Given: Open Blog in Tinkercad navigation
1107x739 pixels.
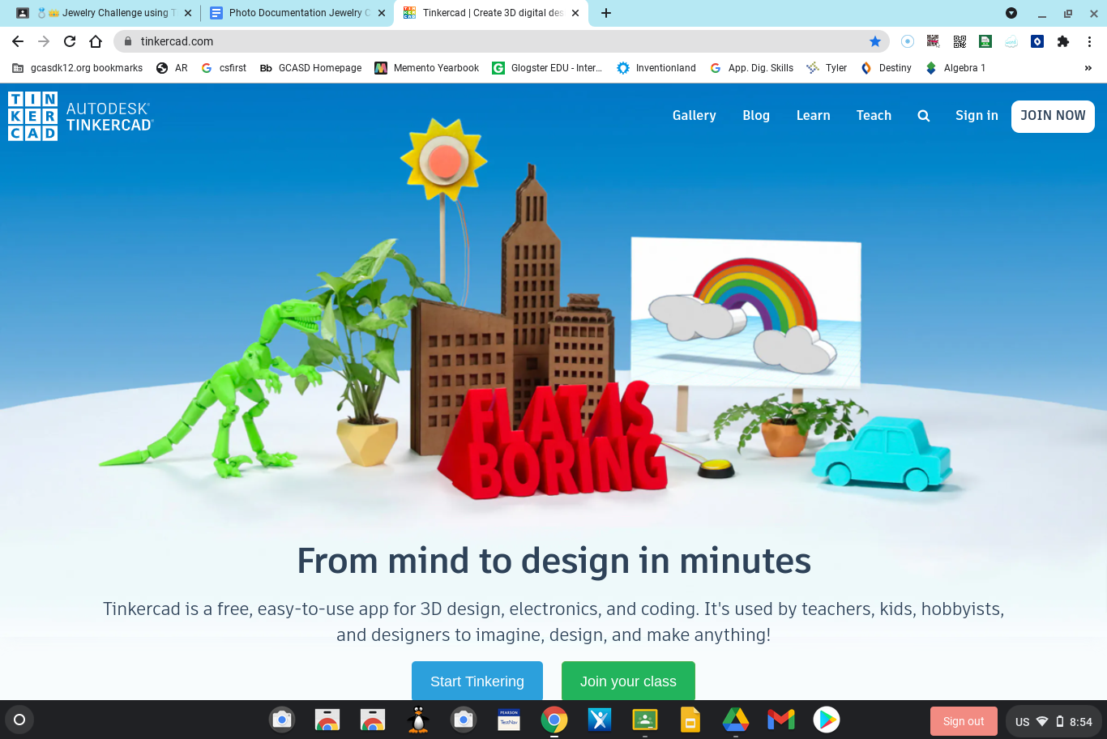Looking at the screenshot, I should (x=756, y=116).
